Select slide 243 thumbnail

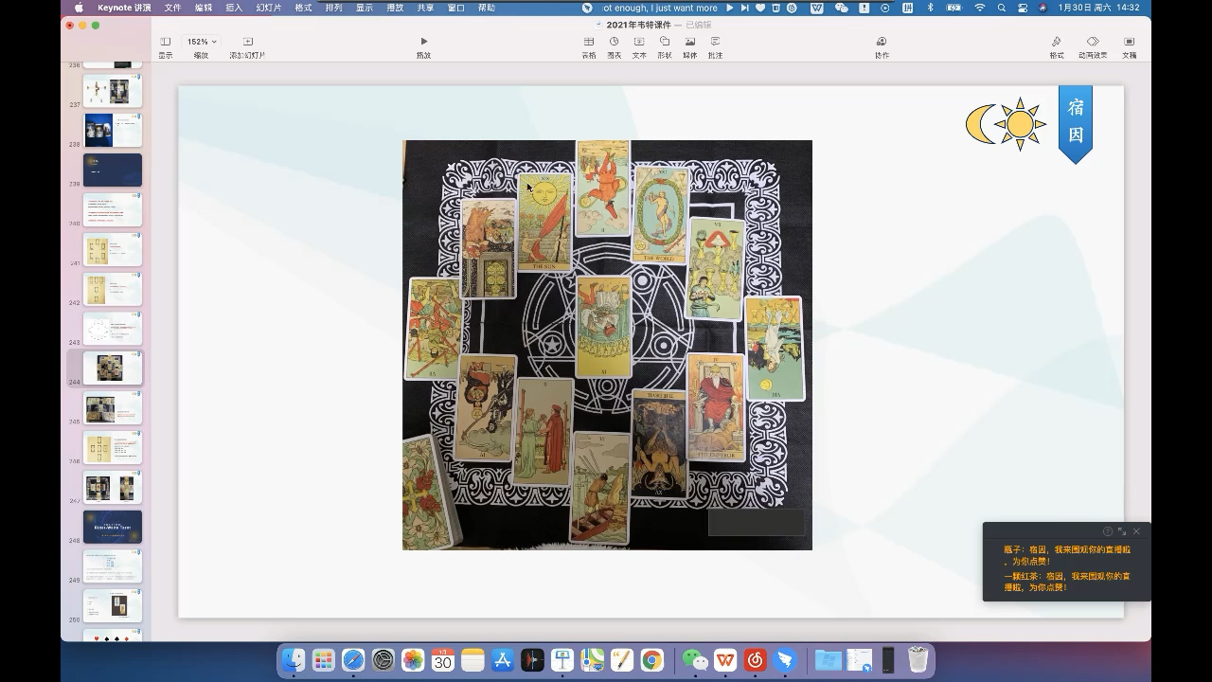[113, 329]
